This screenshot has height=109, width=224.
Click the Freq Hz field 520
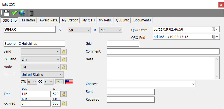tap(56, 94)
